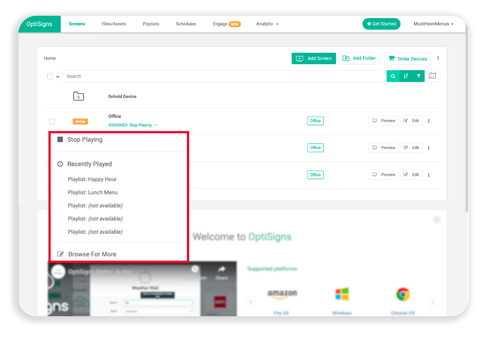Click the previous arrow of supported platforms
The image size is (488, 338).
[251, 302]
